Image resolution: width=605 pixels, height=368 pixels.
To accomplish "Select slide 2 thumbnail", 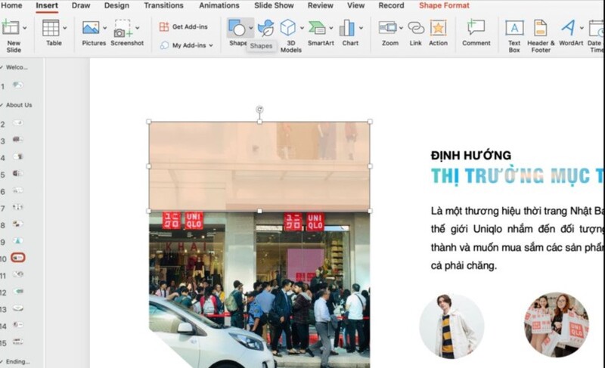I will (x=17, y=123).
